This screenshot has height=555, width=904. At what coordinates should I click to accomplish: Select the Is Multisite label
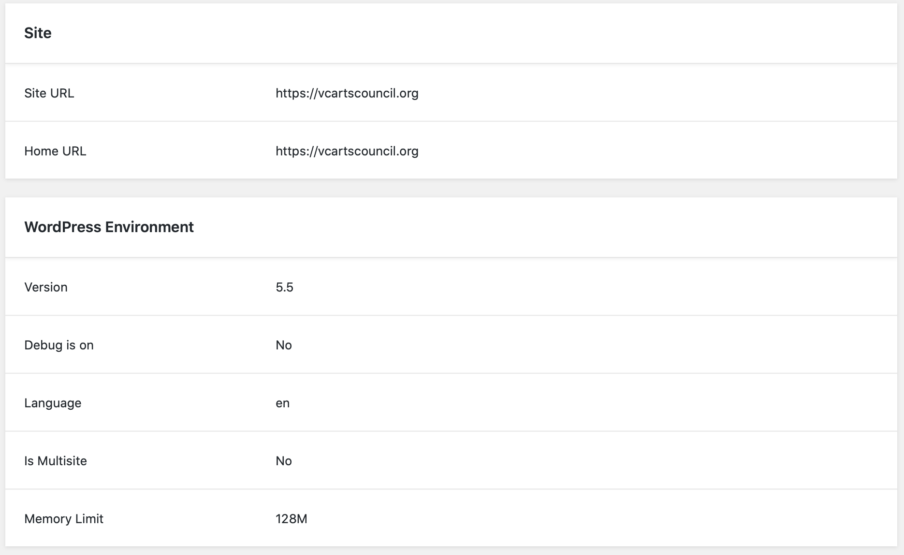tap(56, 461)
